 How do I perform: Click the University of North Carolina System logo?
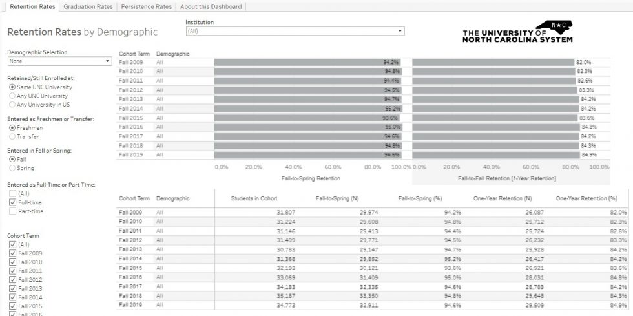(x=517, y=32)
